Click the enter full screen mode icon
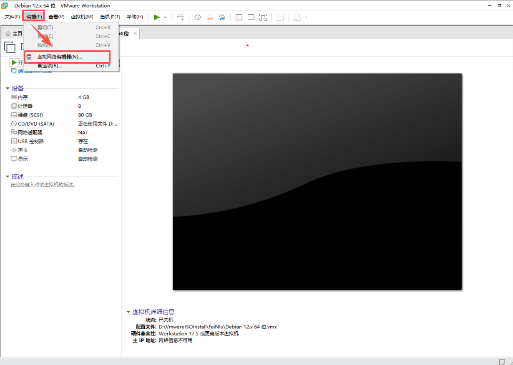Image resolution: width=513 pixels, height=365 pixels. (x=263, y=17)
